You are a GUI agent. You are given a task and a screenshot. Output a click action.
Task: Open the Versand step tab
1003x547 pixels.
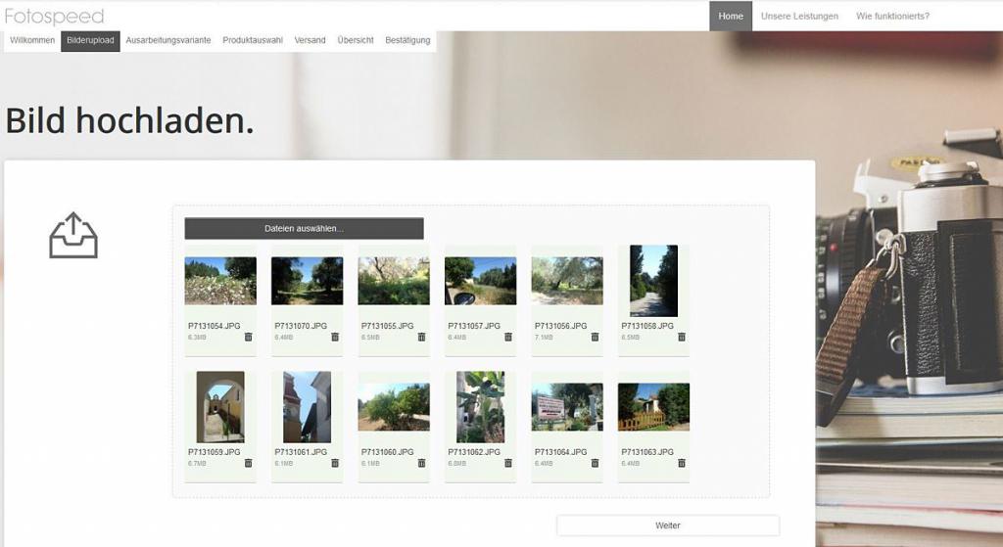coord(310,40)
